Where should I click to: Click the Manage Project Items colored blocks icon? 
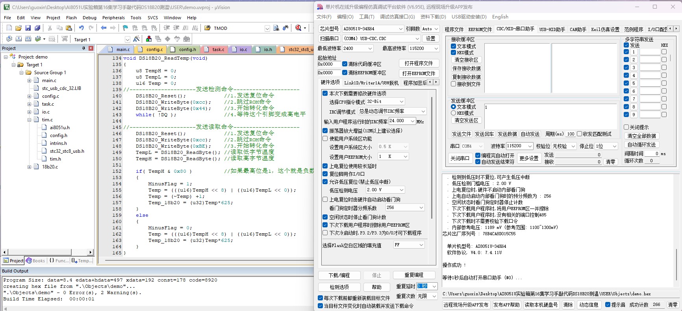[x=149, y=39]
